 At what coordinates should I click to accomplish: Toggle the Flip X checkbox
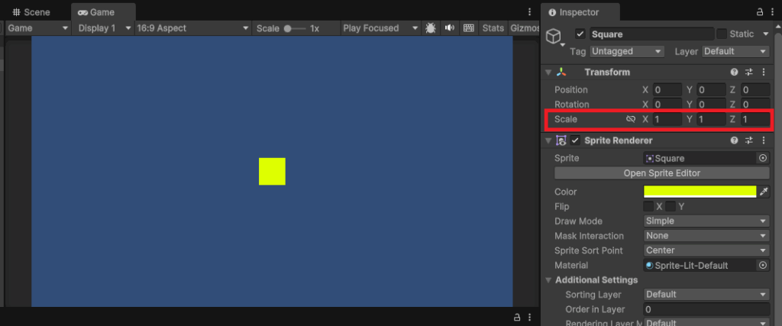coord(648,206)
